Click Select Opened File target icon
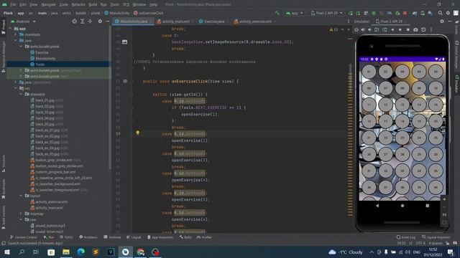The width and height of the screenshot is (460, 258). pyautogui.click(x=75, y=21)
